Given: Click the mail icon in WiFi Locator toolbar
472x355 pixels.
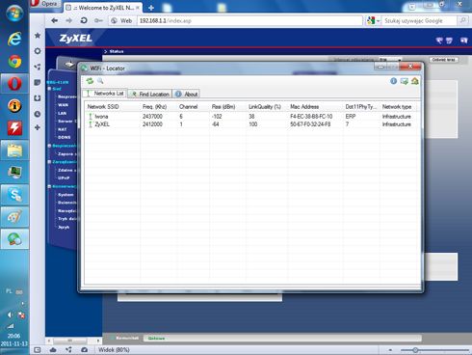Looking at the screenshot, I should (404, 81).
